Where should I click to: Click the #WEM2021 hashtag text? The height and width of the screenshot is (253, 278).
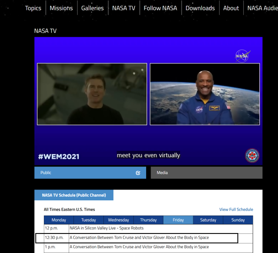(x=58, y=156)
